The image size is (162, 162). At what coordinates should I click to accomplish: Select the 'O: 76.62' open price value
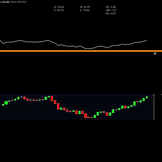tap(59, 7)
